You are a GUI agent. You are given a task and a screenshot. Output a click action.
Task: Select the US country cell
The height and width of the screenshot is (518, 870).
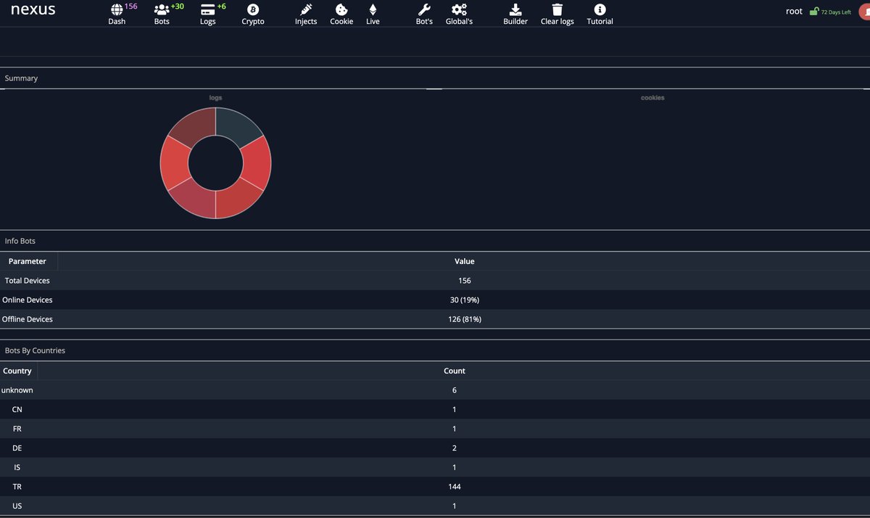[17, 506]
